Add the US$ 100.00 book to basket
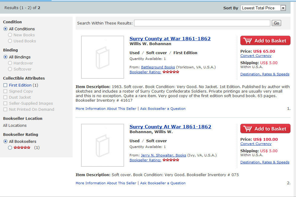The image size is (296, 197). [x=265, y=129]
